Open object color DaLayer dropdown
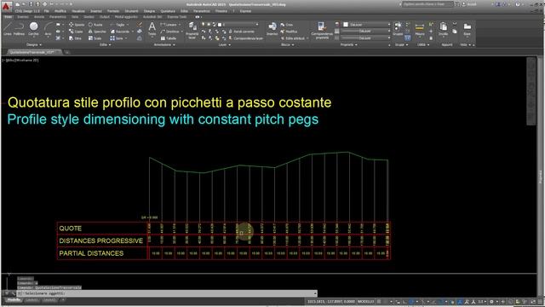This screenshot has width=545, height=307. point(367,25)
